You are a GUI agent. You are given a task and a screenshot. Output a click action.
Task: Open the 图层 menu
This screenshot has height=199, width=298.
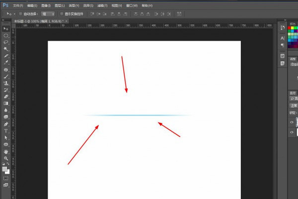point(60,5)
